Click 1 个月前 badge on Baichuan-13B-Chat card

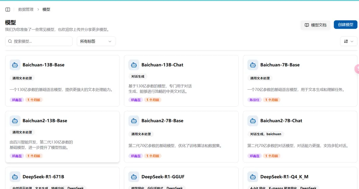tap(153, 100)
